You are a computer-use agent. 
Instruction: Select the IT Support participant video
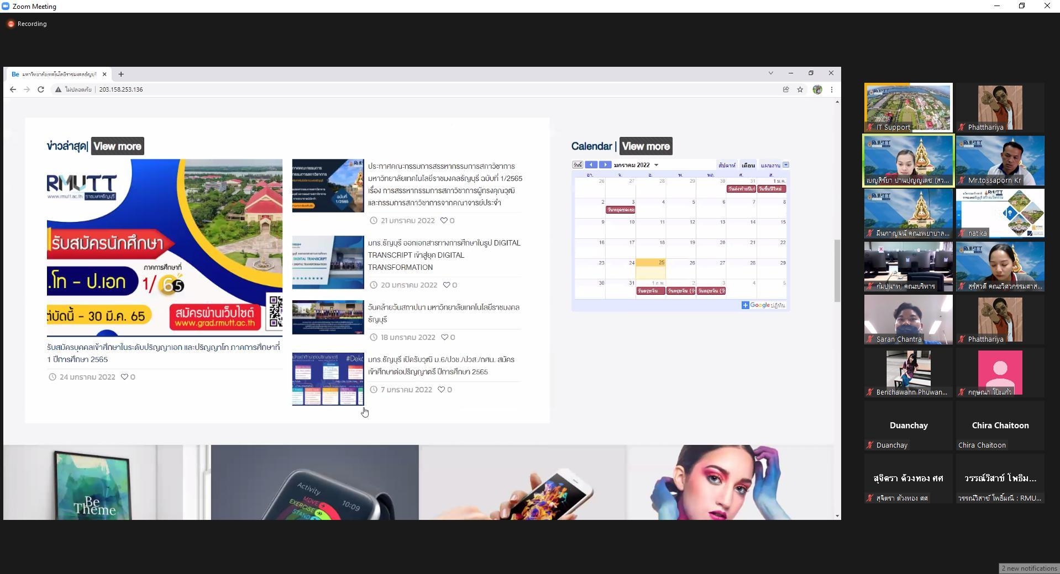point(909,108)
